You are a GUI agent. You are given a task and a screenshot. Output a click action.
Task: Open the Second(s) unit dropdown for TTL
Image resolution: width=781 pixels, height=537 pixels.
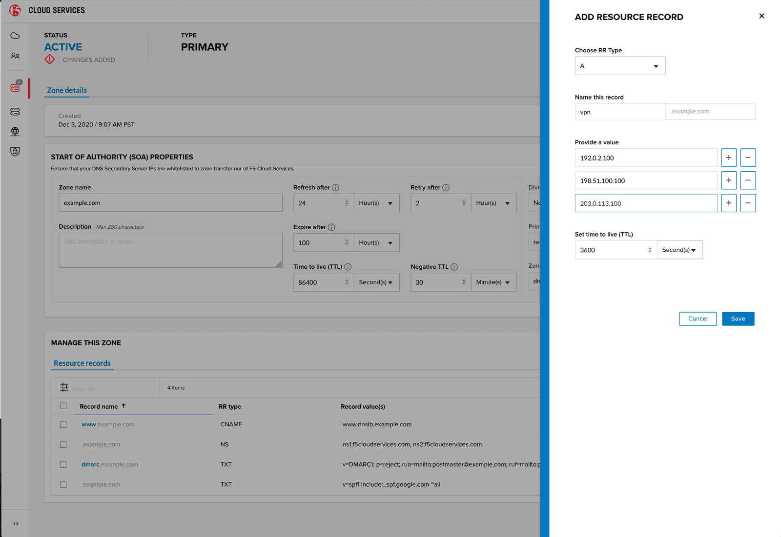[679, 250]
